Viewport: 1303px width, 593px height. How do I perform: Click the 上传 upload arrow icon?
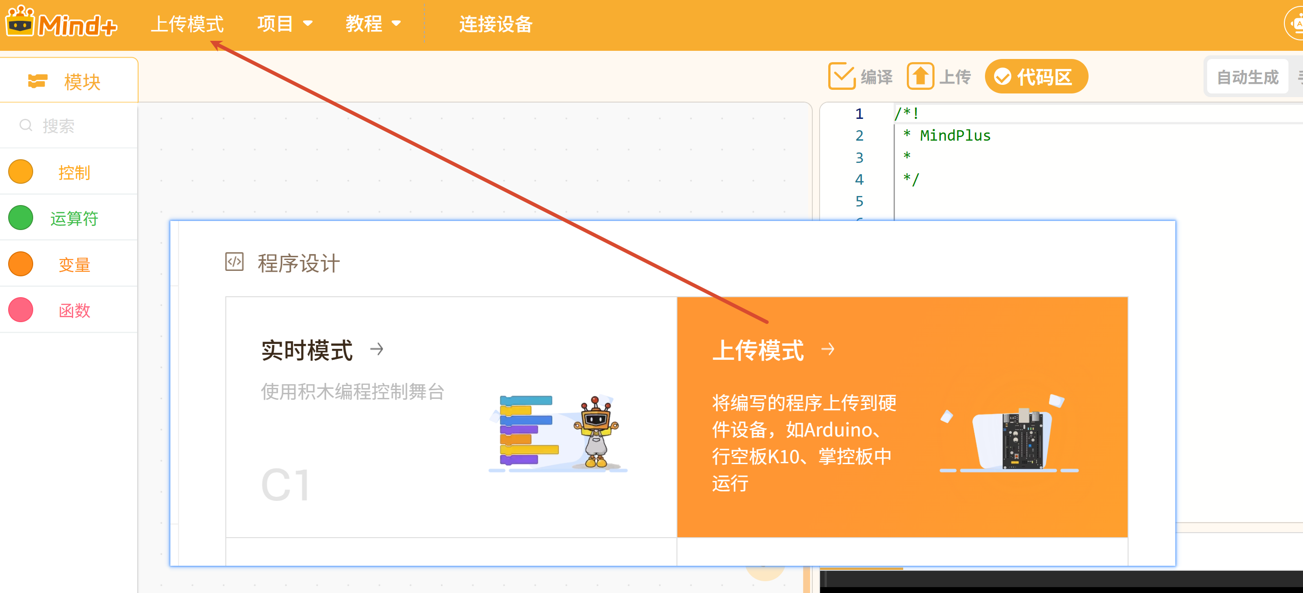(920, 76)
